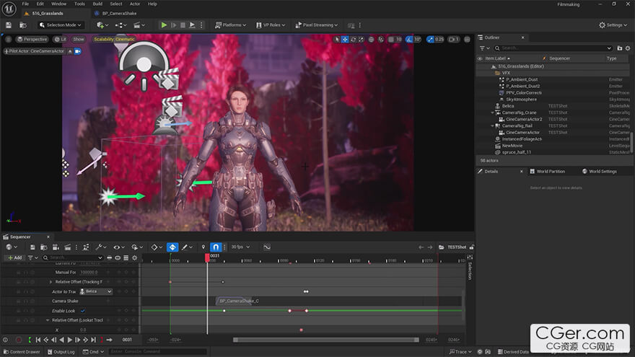This screenshot has width=635, height=357.
Task: Toggle viewport scale snapping
Action: [x=430, y=39]
